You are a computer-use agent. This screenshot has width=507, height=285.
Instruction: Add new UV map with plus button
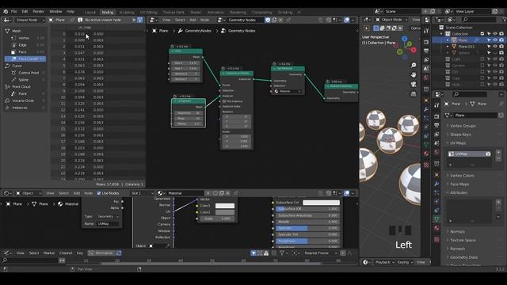[x=498, y=152]
